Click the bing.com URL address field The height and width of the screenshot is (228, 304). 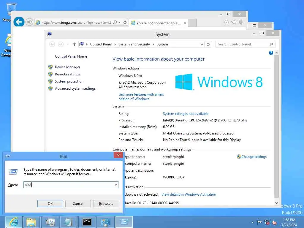(x=76, y=23)
